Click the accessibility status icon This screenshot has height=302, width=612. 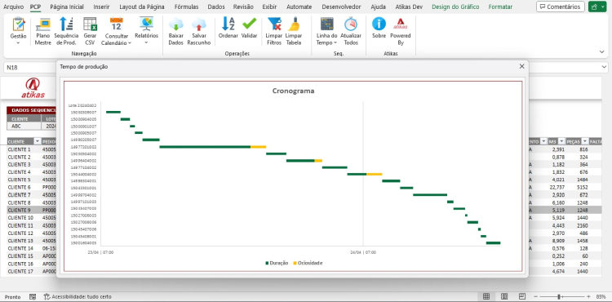point(47,296)
